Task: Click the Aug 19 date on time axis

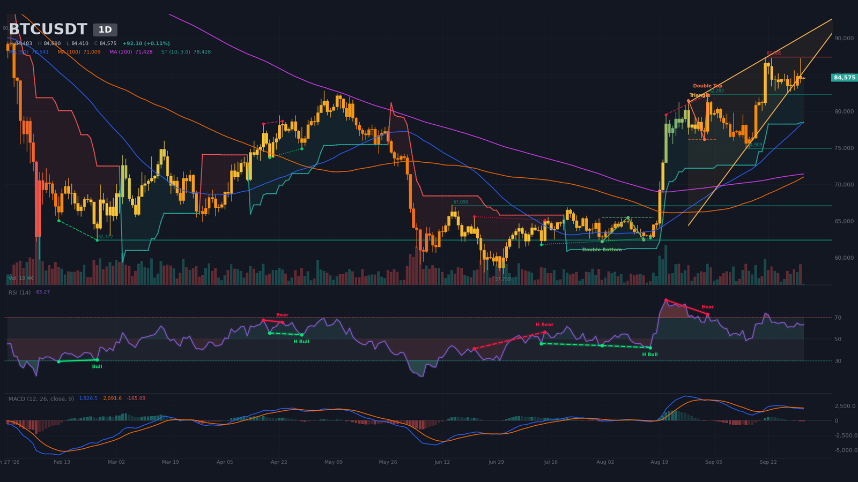Action: (x=660, y=462)
